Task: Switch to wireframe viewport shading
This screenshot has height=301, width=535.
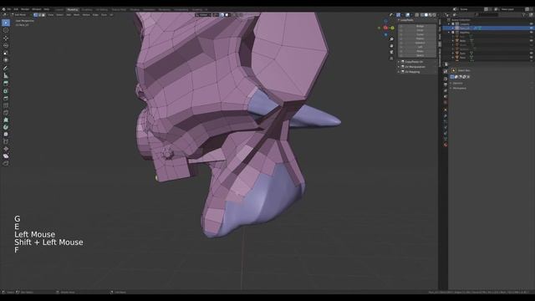Action: tap(422, 15)
